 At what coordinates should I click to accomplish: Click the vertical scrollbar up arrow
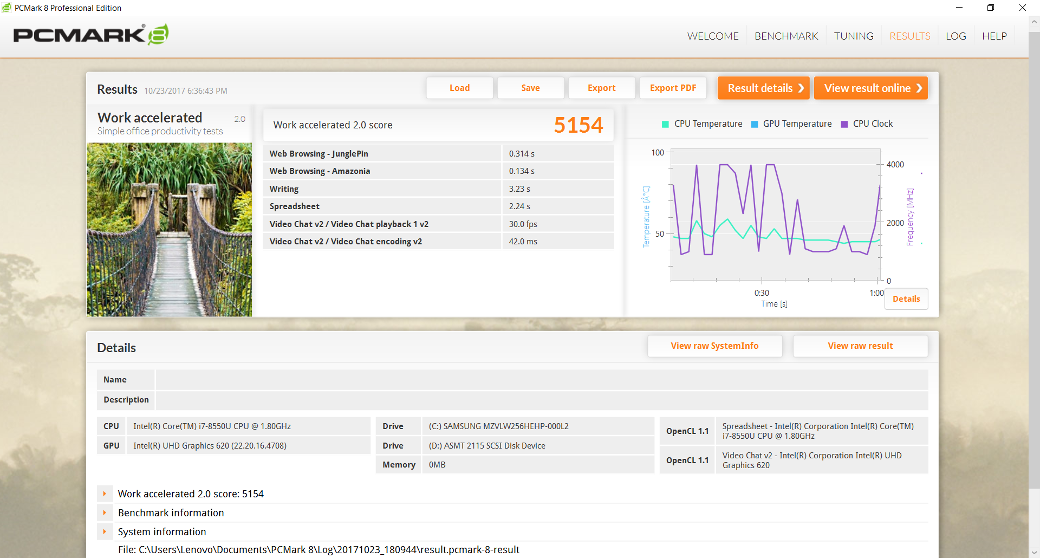[x=1034, y=22]
